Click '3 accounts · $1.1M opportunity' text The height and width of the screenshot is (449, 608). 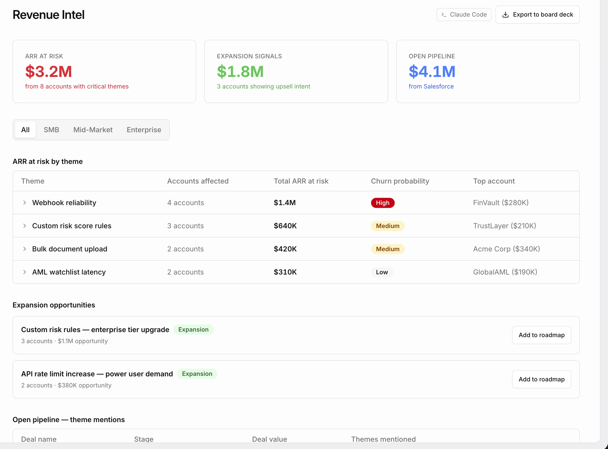click(65, 341)
